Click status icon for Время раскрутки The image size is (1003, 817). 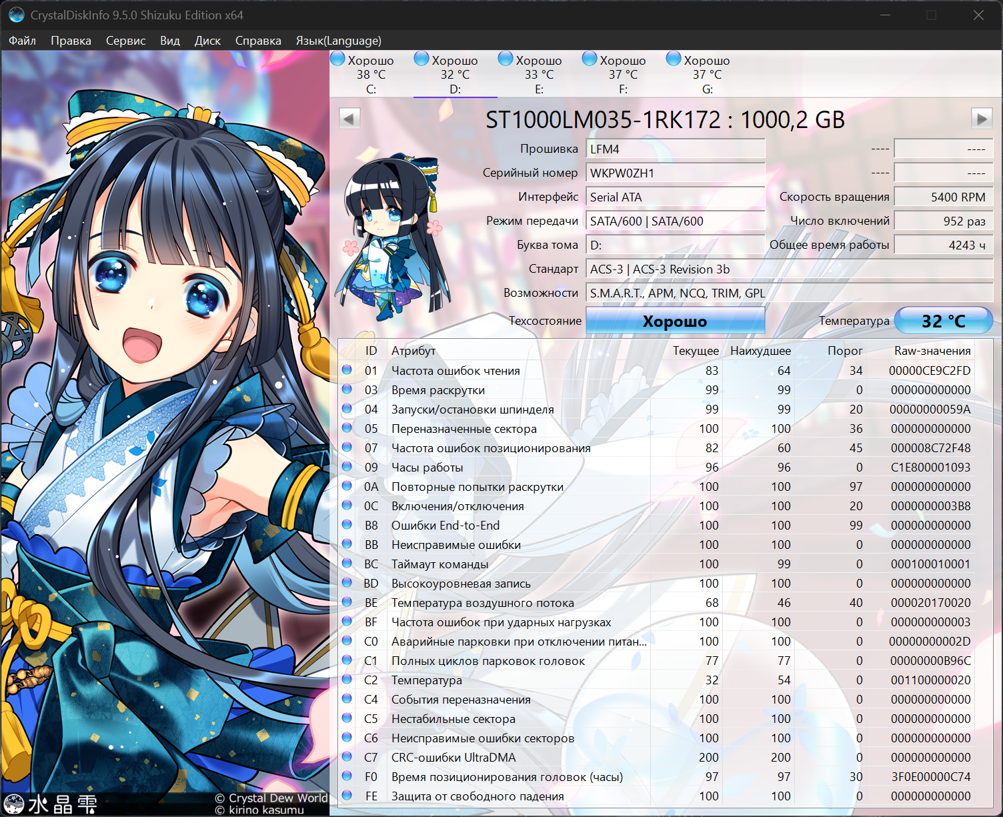click(x=347, y=389)
